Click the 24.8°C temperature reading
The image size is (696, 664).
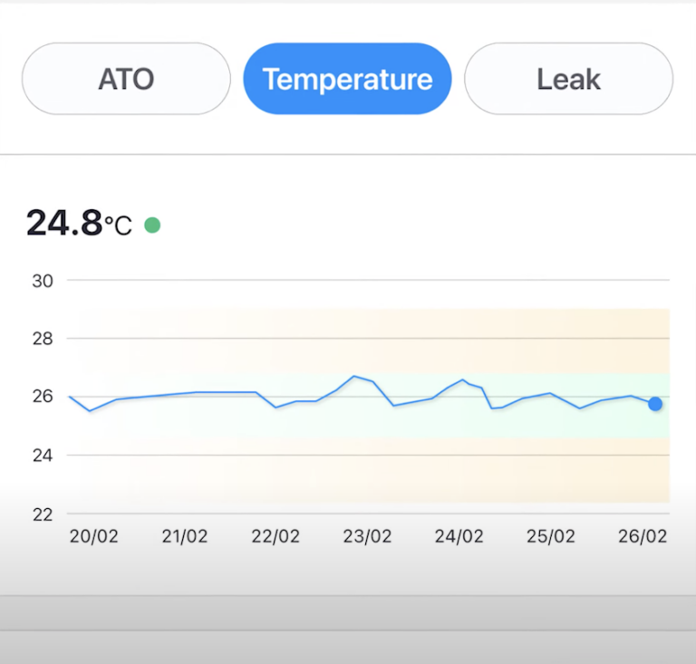click(x=79, y=223)
